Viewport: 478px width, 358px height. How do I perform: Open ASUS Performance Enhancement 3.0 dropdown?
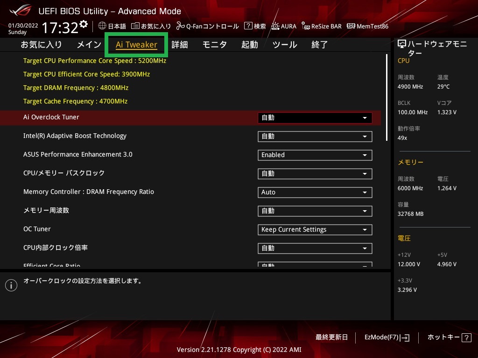tap(315, 155)
